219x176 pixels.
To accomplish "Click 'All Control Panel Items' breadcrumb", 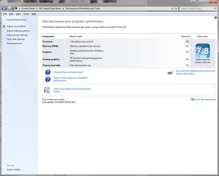I will pos(50,9).
